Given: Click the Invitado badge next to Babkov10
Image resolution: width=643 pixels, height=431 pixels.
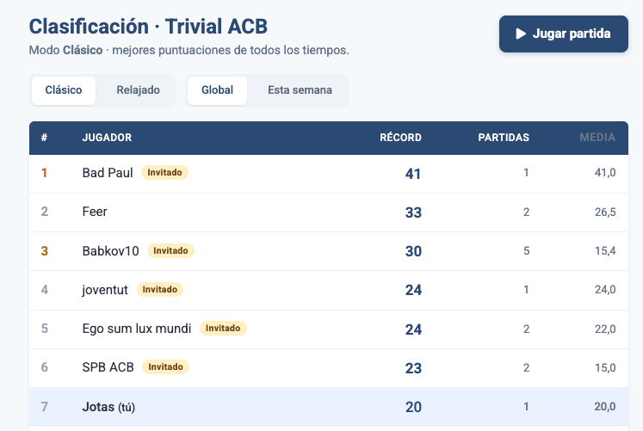Looking at the screenshot, I should (170, 250).
